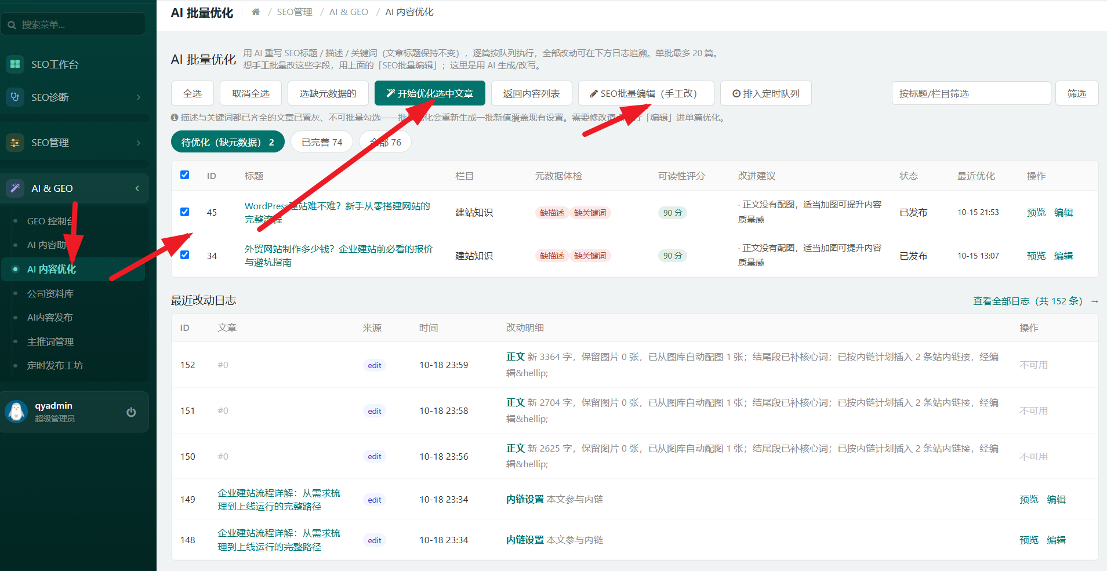Image resolution: width=1107 pixels, height=571 pixels.
Task: Click the 筛选 filter button
Action: click(x=1077, y=93)
